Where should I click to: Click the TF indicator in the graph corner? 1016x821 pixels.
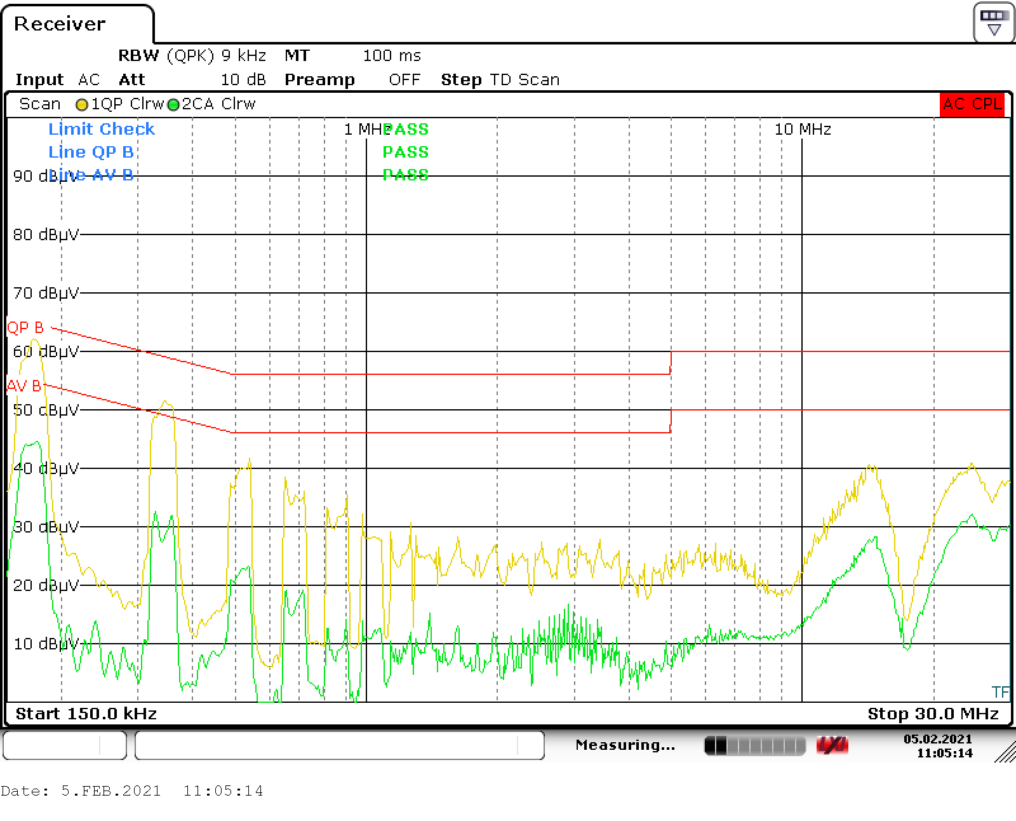tap(1000, 692)
